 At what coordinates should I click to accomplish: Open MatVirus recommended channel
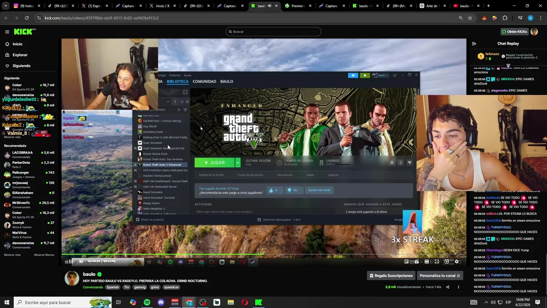point(29,234)
